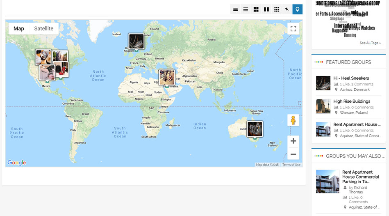Toggle fullscreen map view
The height and width of the screenshot is (216, 389).
click(x=293, y=29)
